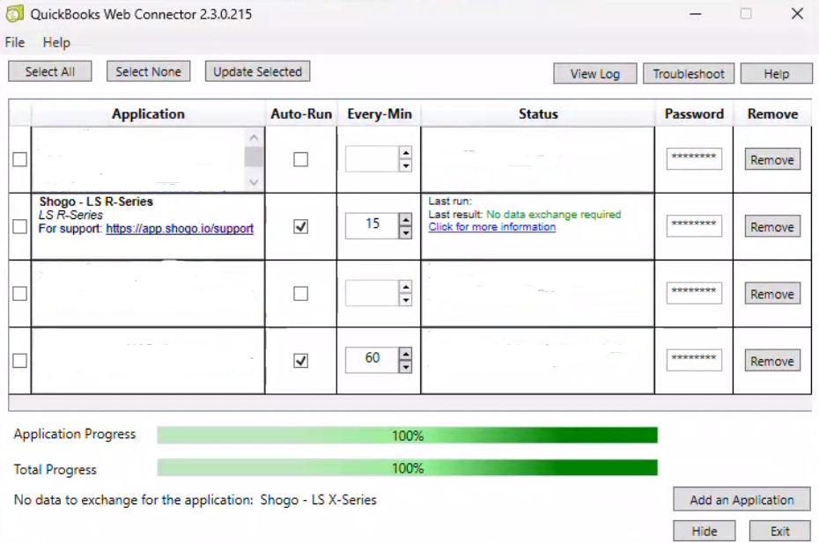
Task: Open View Log
Action: tap(595, 74)
